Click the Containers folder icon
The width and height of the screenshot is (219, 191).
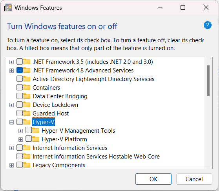[x=27, y=88]
